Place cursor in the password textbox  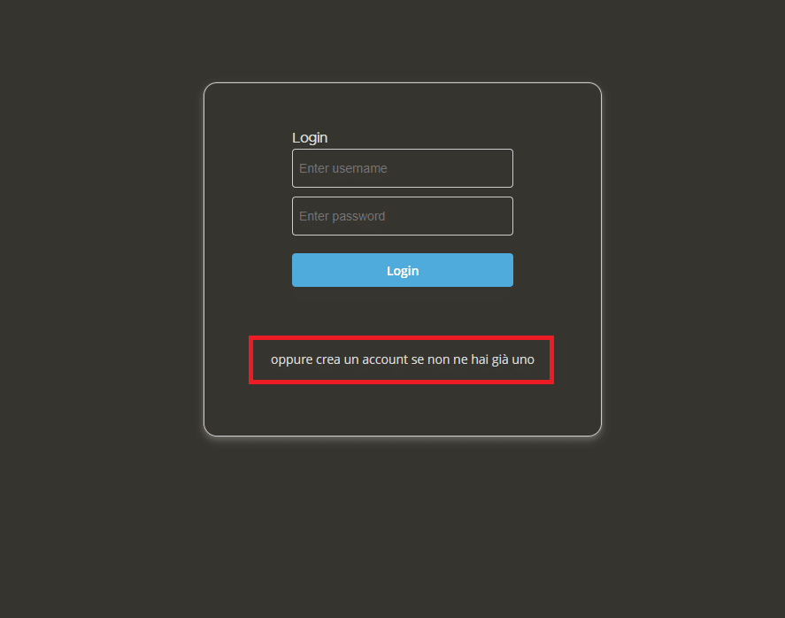pyautogui.click(x=403, y=216)
